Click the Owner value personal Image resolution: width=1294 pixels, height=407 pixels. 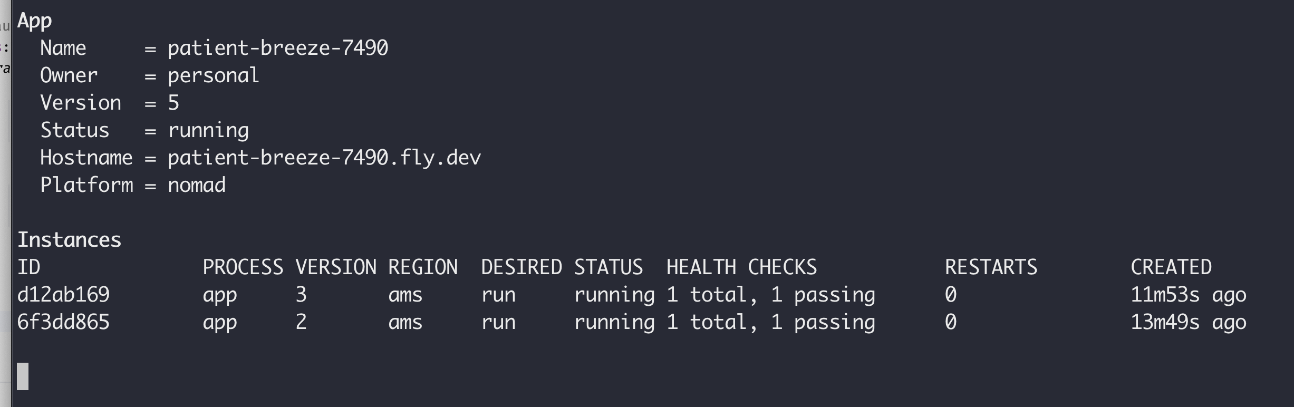coord(213,75)
